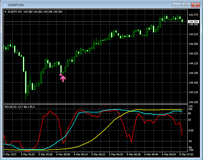Click the EURJPY,M1 title bar text
The height and width of the screenshot is (160, 203).
16,5
